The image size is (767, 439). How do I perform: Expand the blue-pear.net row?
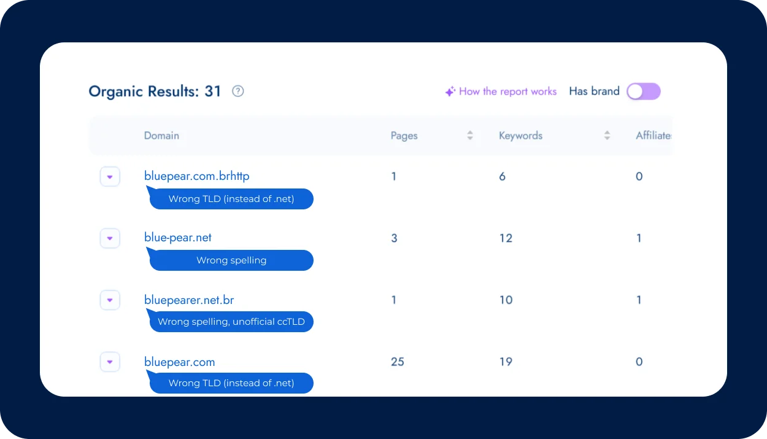click(x=110, y=238)
